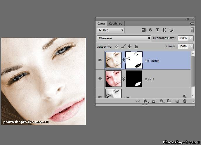Screen dimensions: 201x145
Task: Hide the Слой 1 layer
Action: coord(100,79)
